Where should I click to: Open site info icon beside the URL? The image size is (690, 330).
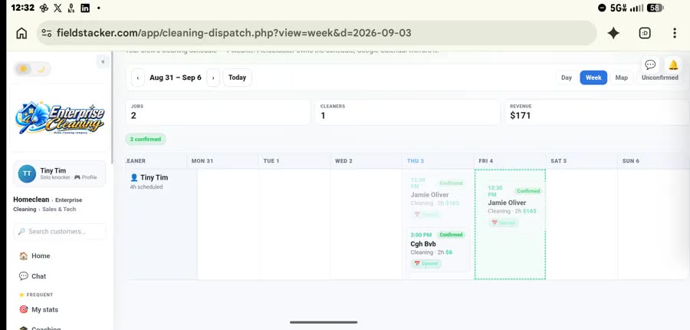click(x=47, y=33)
